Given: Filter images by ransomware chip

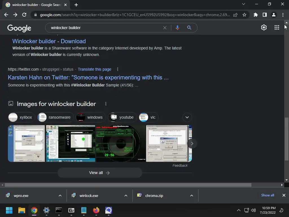Looking at the screenshot, I should point(55,117).
